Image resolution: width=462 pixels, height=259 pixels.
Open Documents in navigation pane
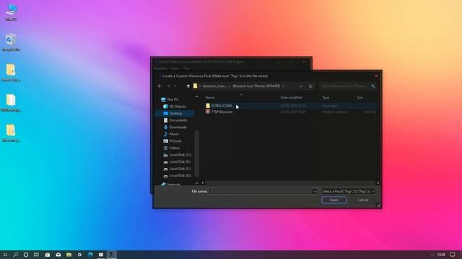[x=178, y=120]
